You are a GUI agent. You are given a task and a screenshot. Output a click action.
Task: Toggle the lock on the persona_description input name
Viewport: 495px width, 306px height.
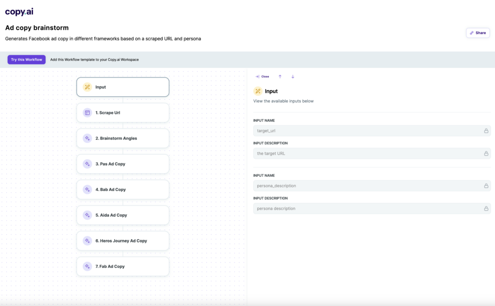[486, 185]
